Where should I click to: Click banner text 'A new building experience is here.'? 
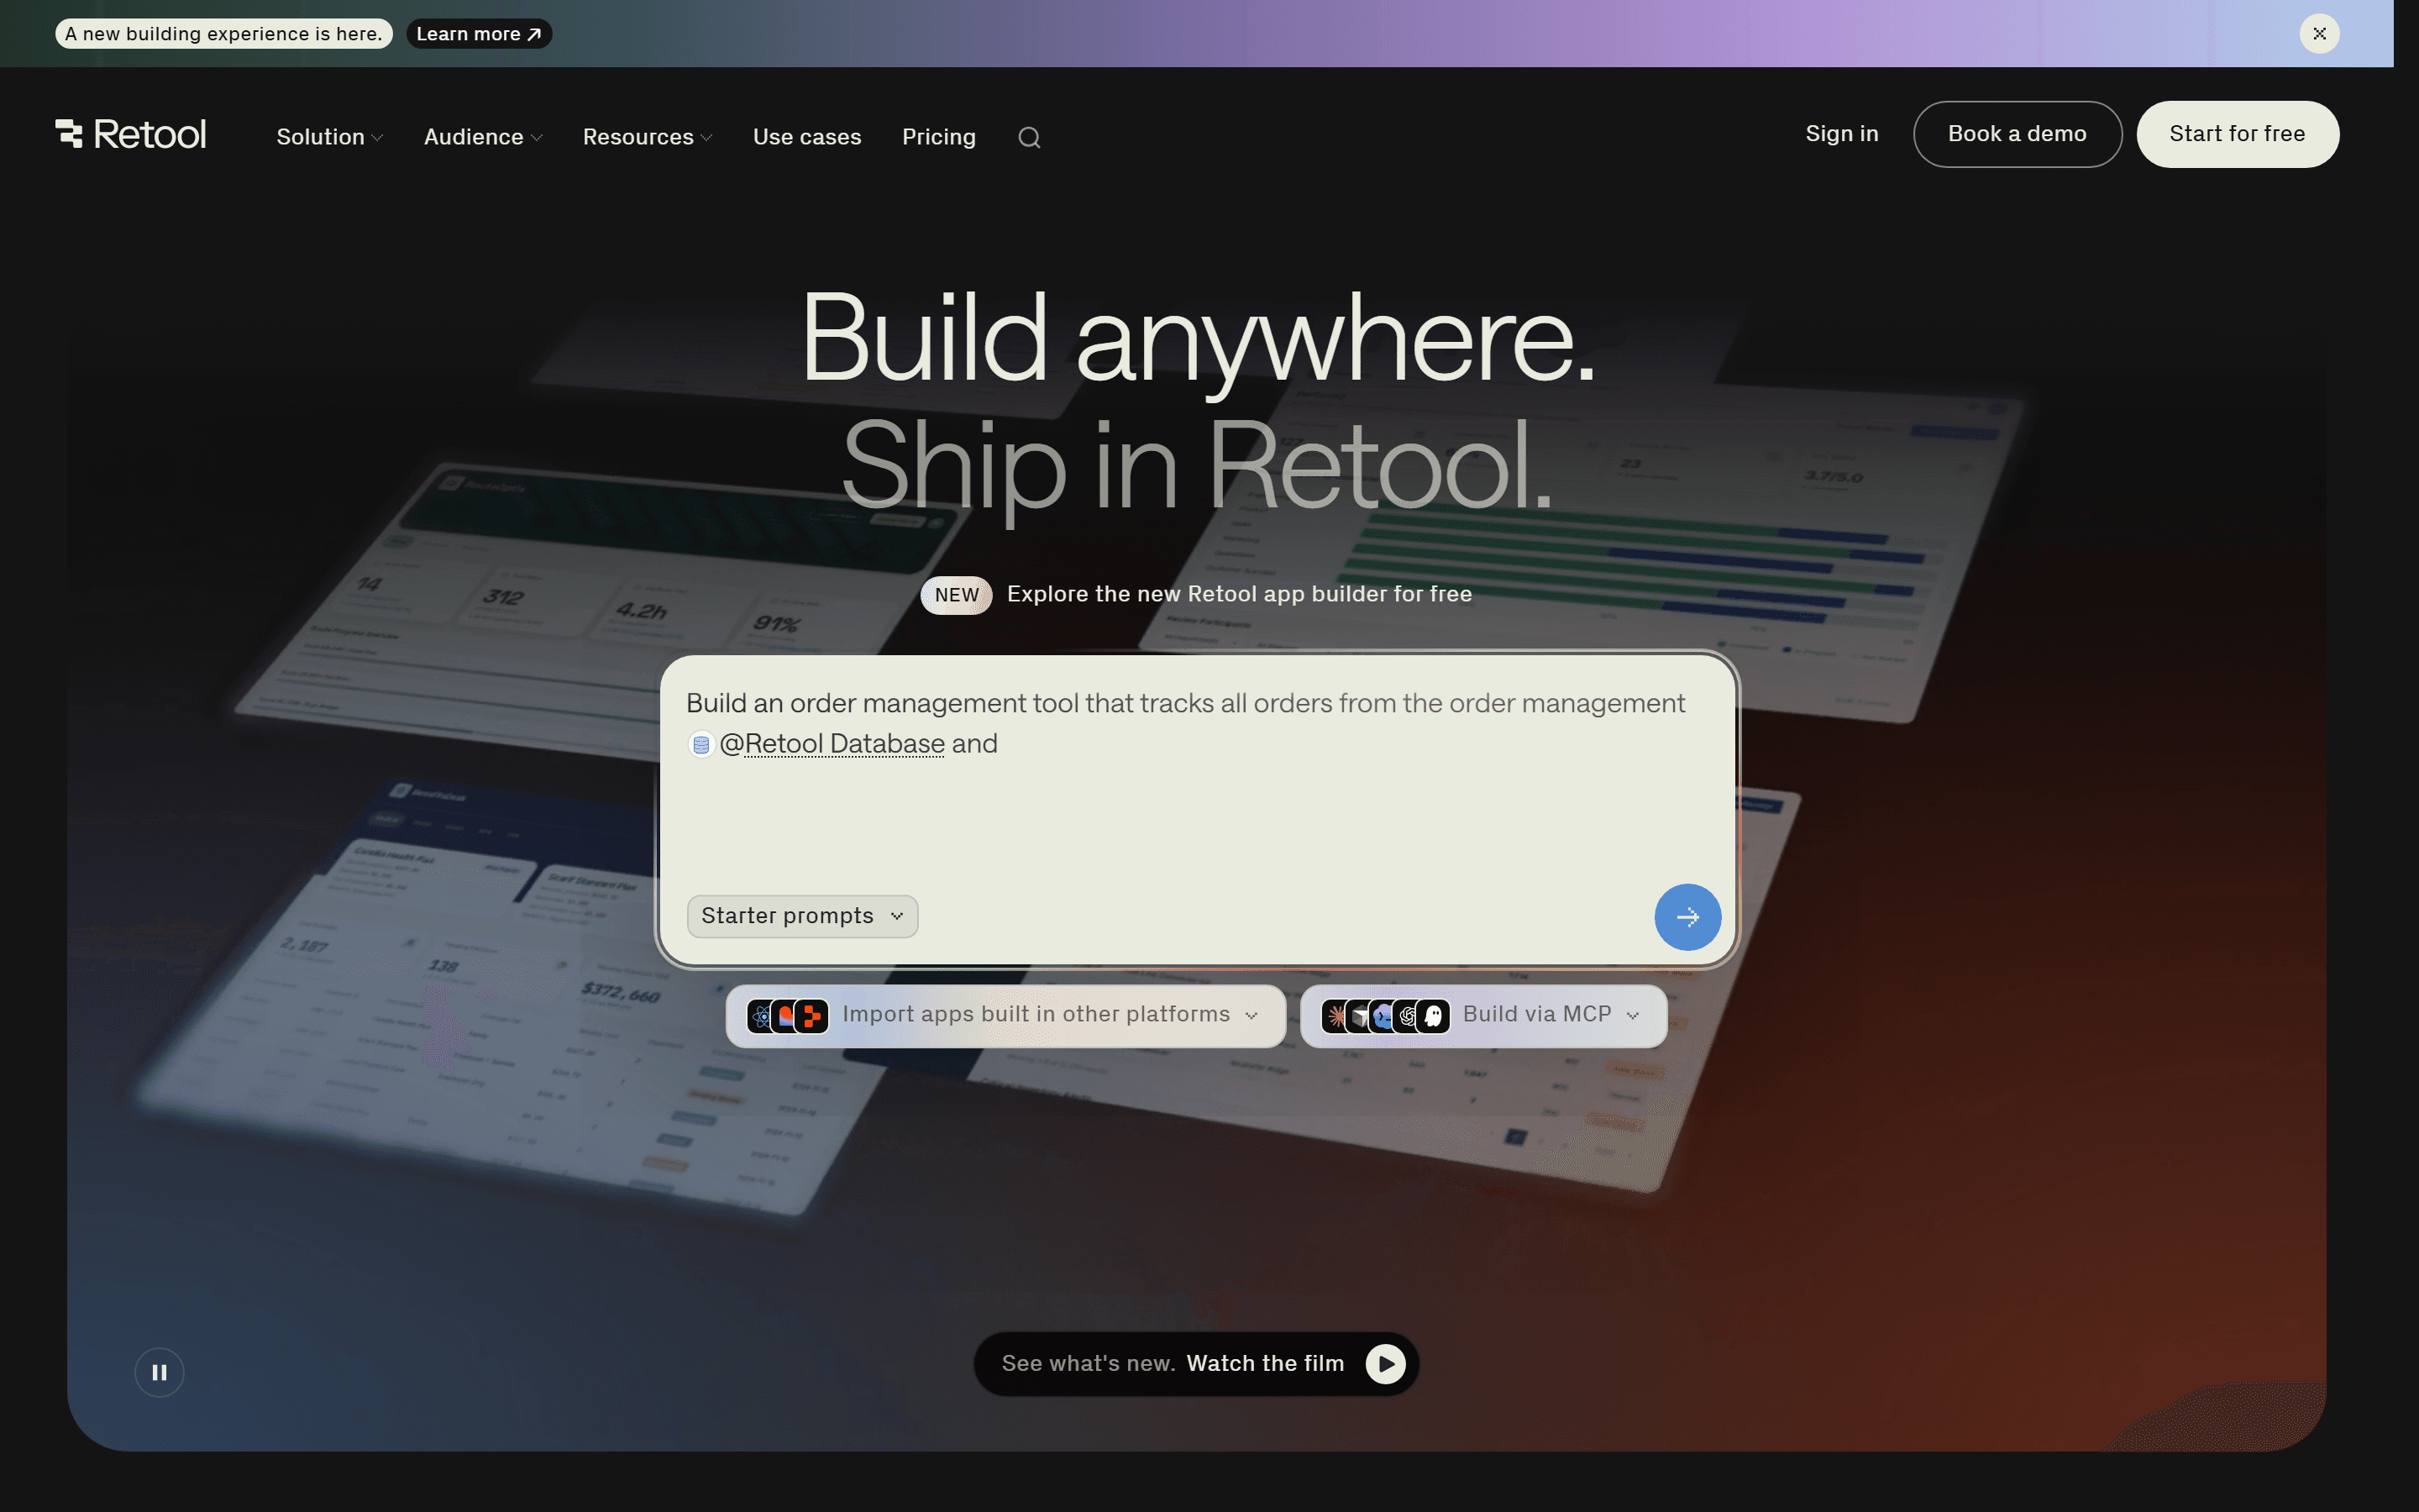click(224, 34)
